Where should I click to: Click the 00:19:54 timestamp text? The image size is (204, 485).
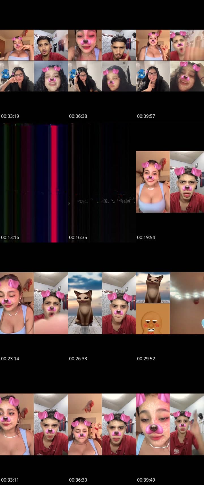pyautogui.click(x=146, y=237)
